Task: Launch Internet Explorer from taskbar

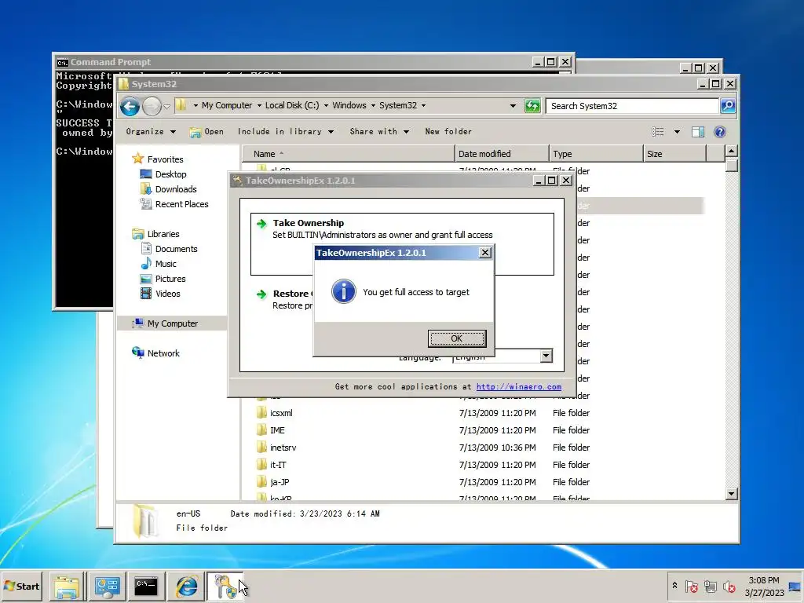Action: click(x=186, y=587)
